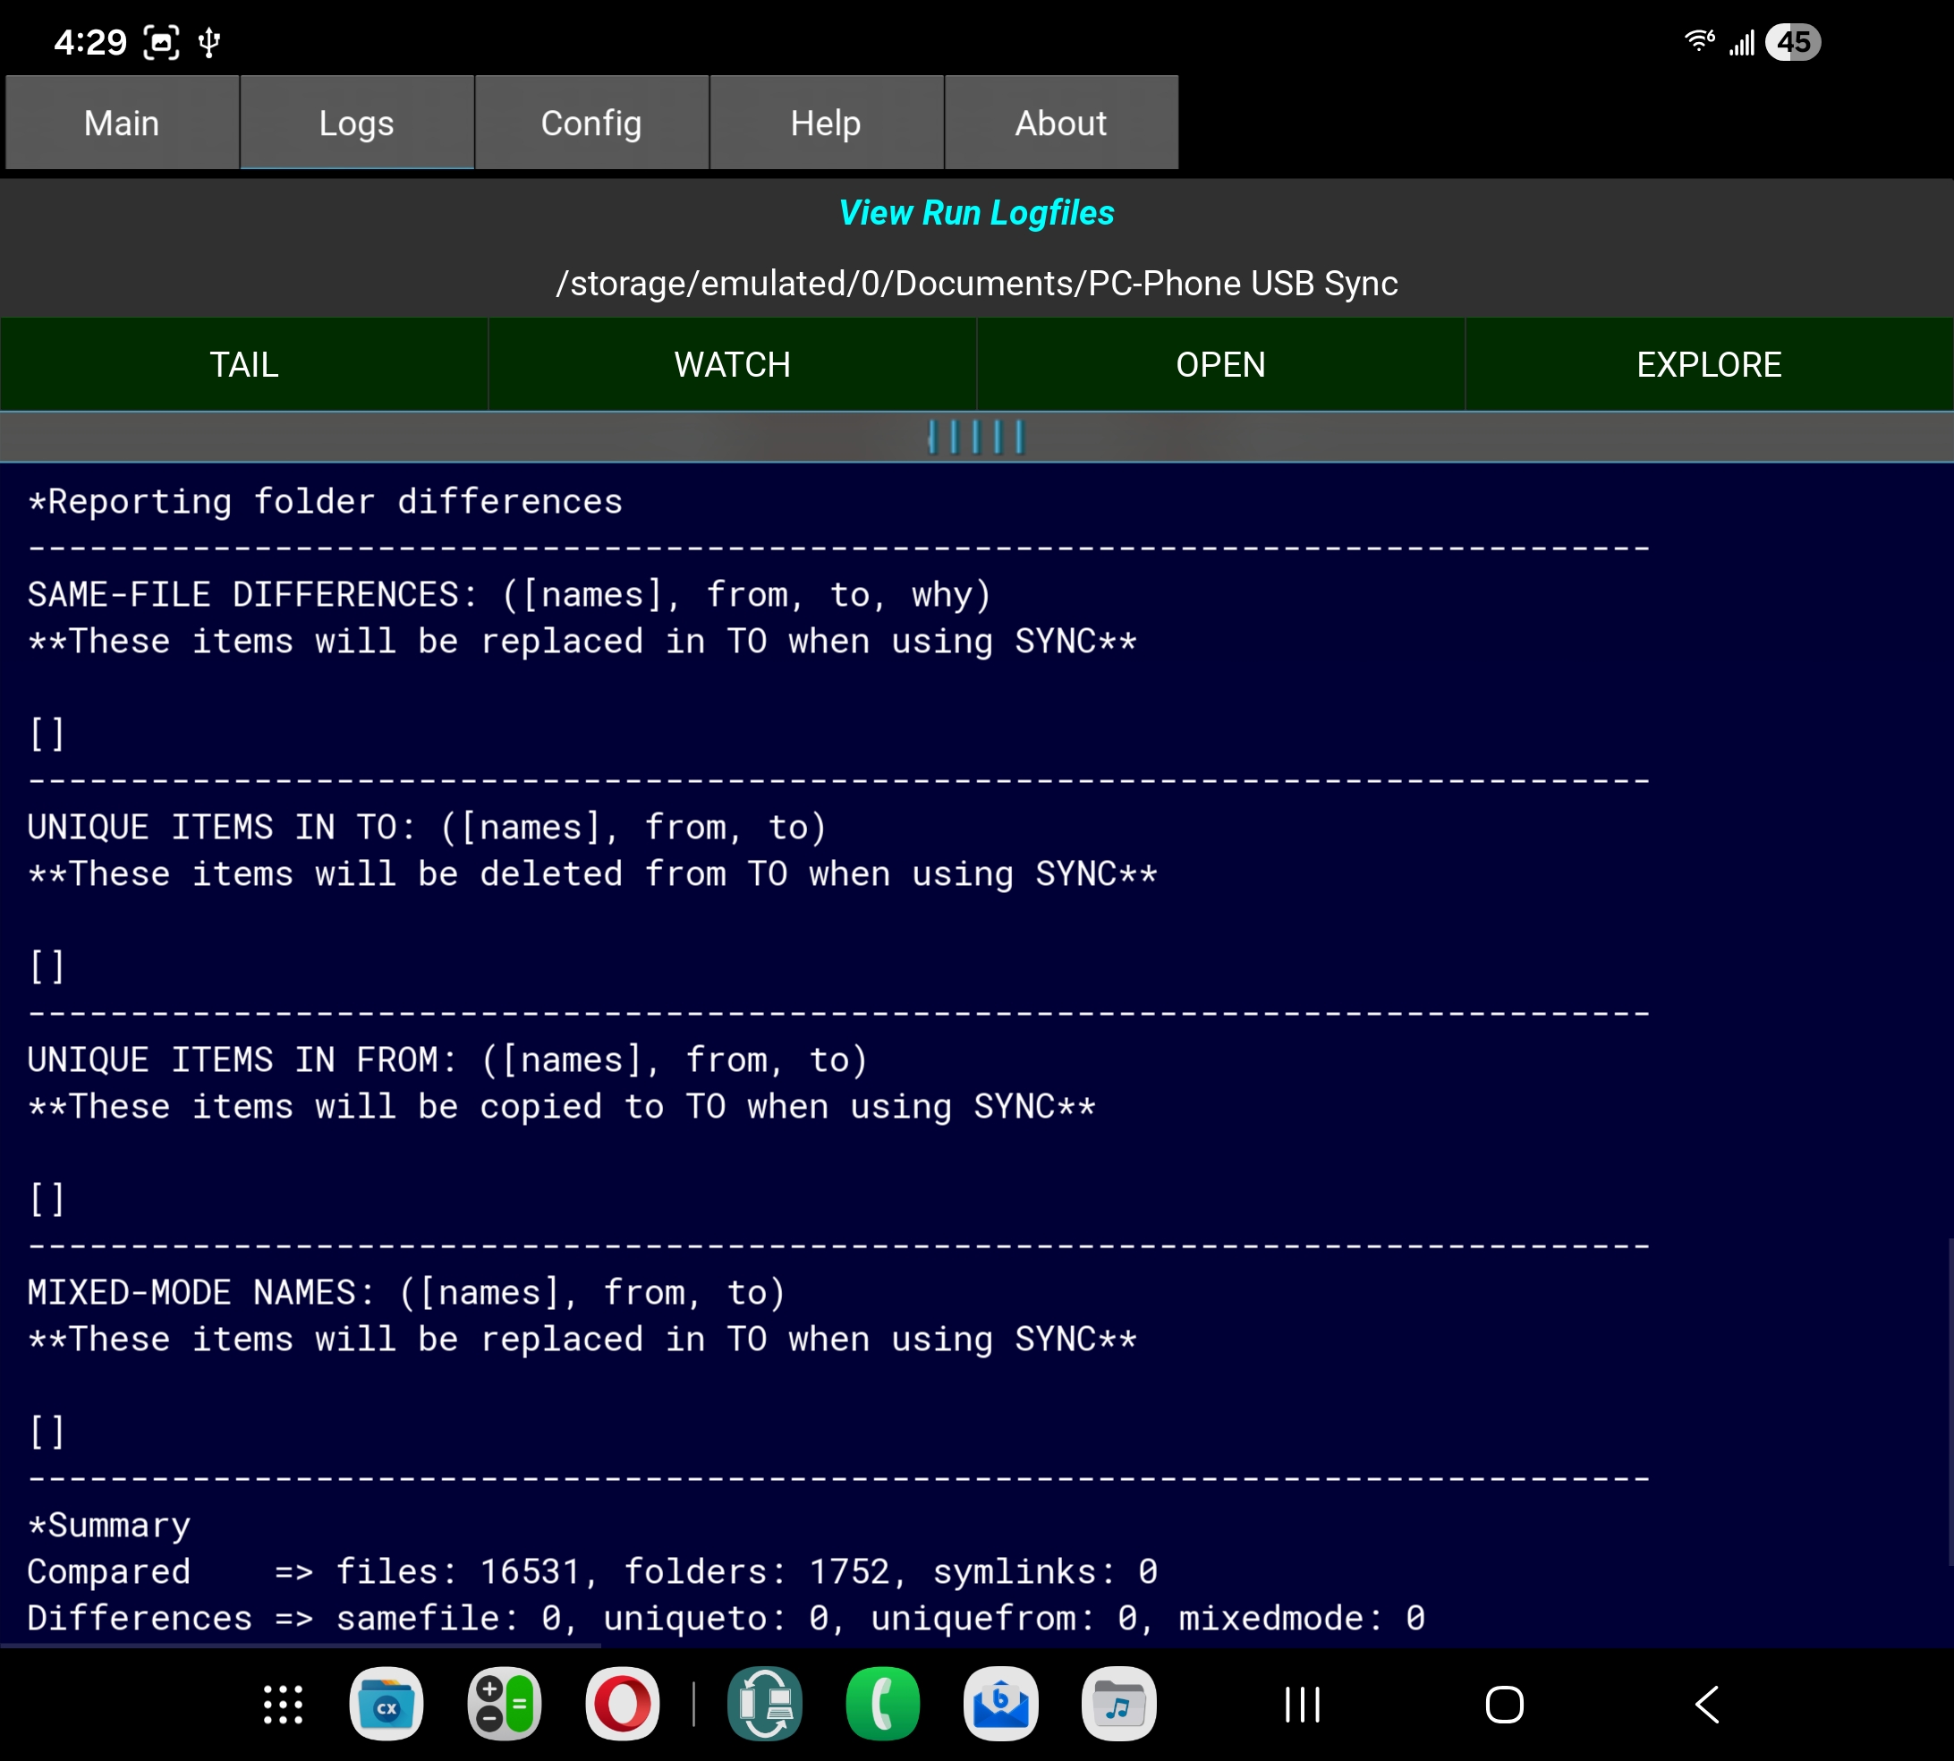The width and height of the screenshot is (1954, 1761).
Task: Open the PC-Phone USB Sync app icon
Action: pos(764,1704)
